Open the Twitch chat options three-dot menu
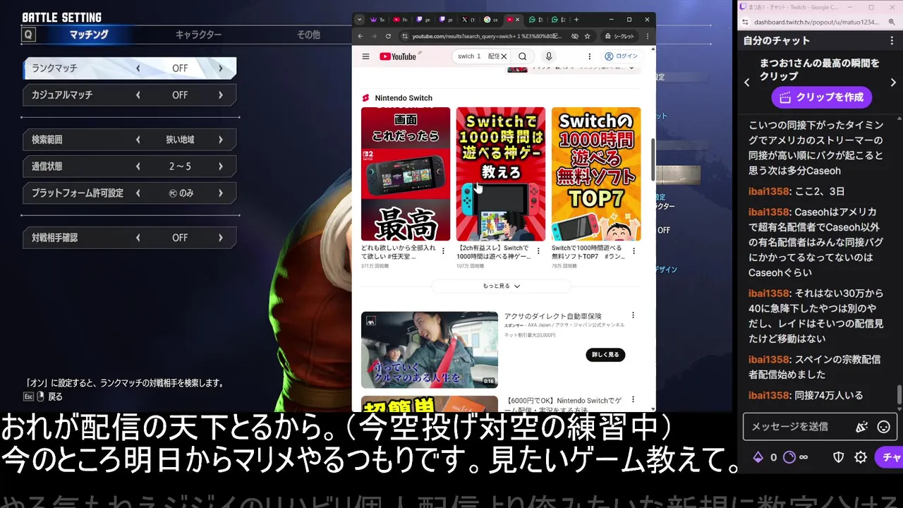This screenshot has width=903, height=508. pos(890,40)
